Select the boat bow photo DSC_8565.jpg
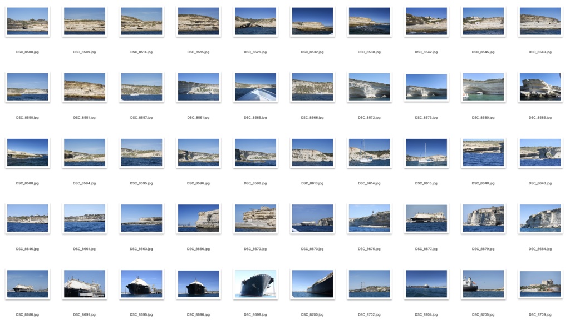Viewport: 570px width, 320px height. (255, 87)
